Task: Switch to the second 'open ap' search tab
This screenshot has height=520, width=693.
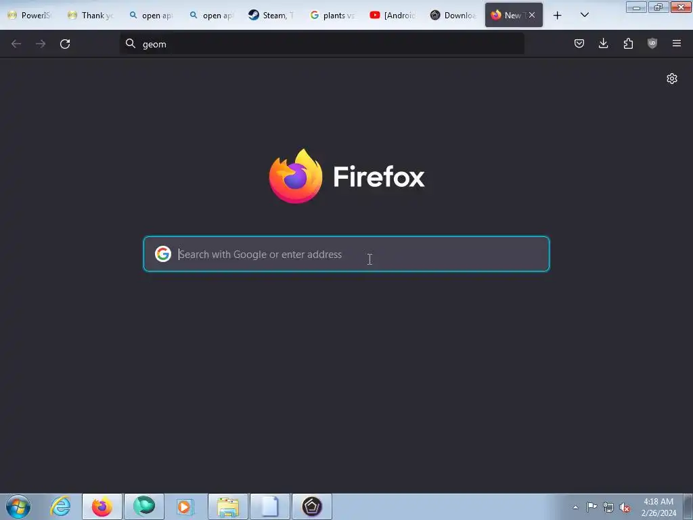Action: point(211,15)
